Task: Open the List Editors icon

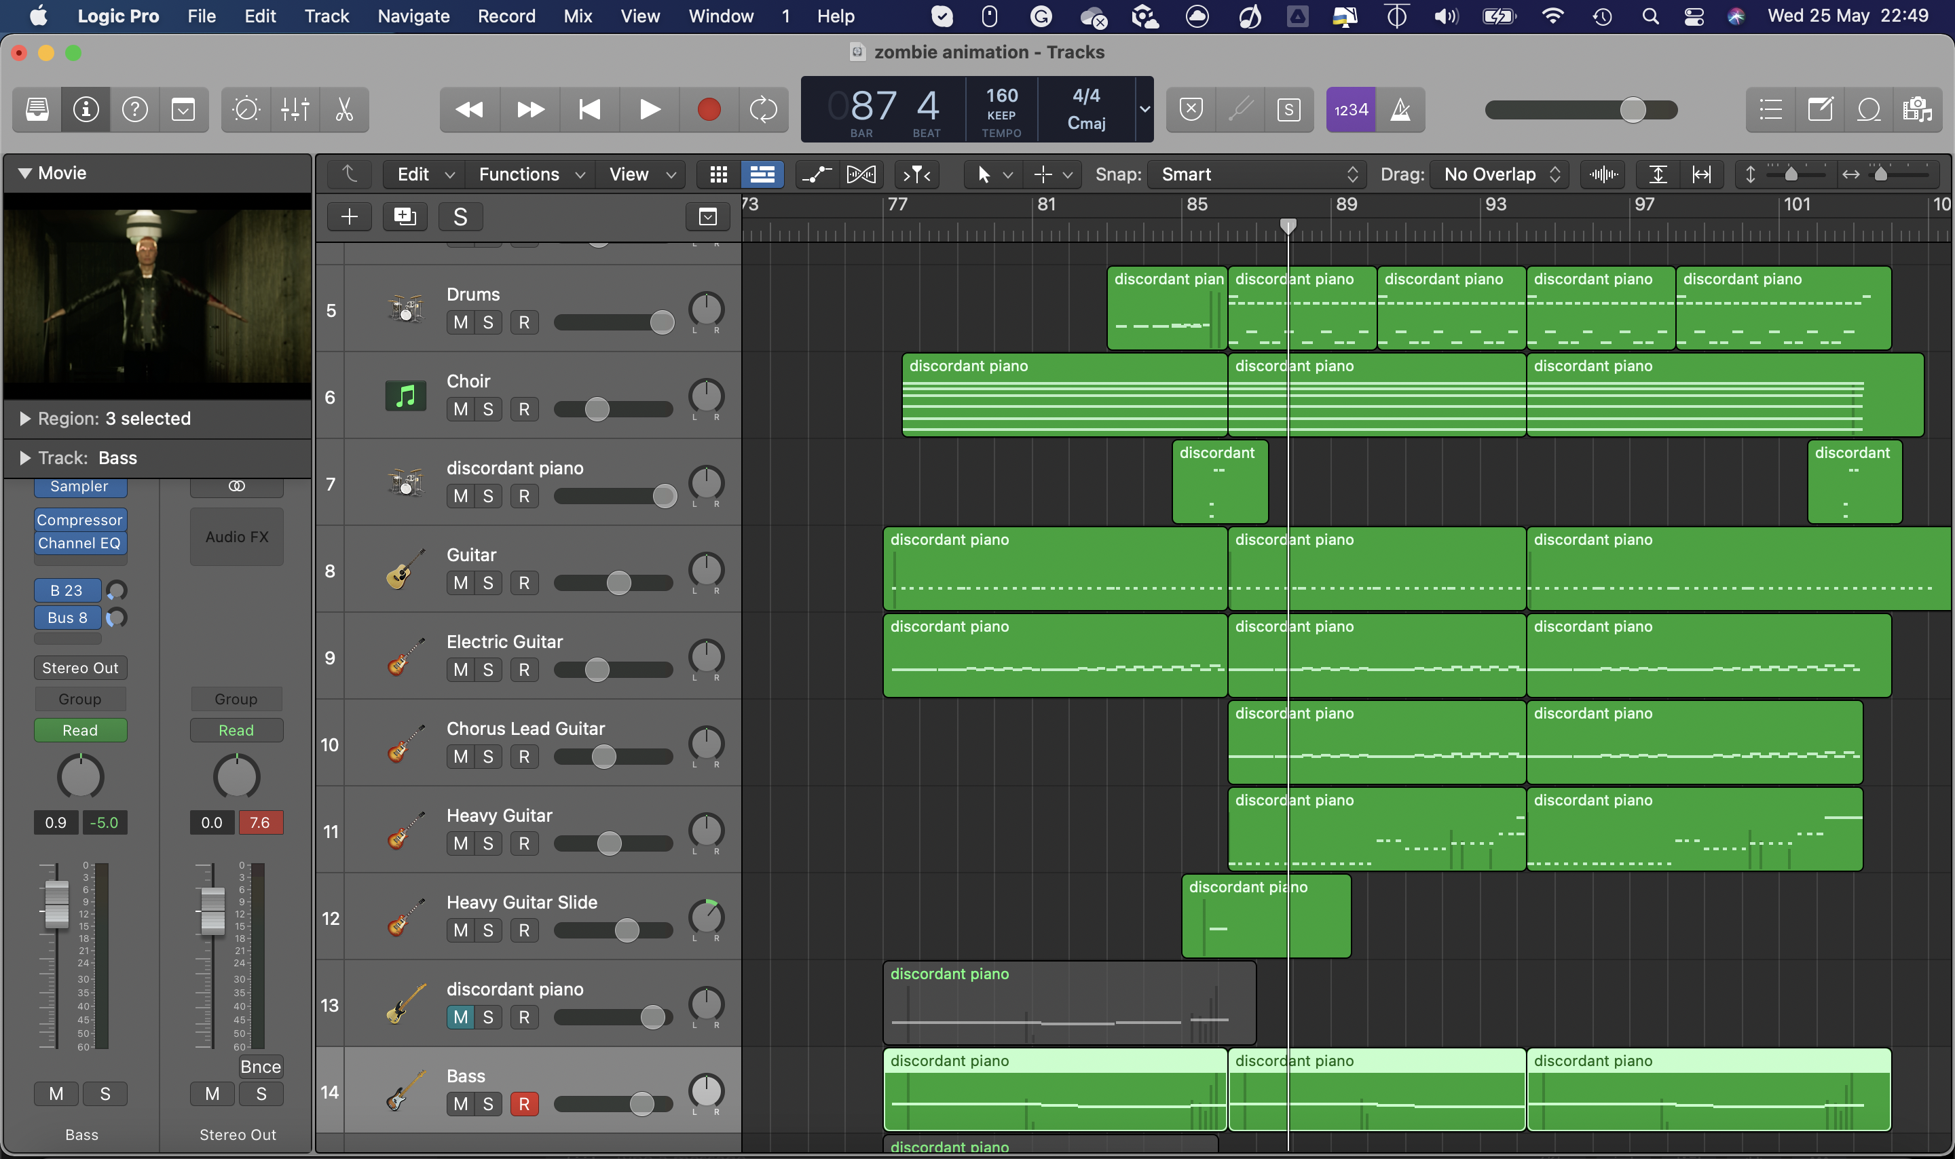Action: pyautogui.click(x=1770, y=109)
